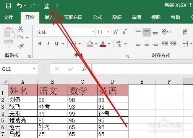Click the Print Preview icon in quick access toolbar
This screenshot has height=138, width=193.
(46, 6)
